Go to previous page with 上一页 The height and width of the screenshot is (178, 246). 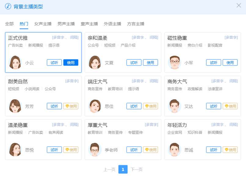(109, 169)
